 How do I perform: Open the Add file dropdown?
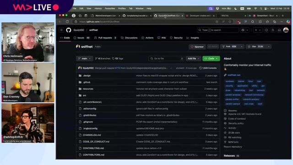(x=193, y=59)
